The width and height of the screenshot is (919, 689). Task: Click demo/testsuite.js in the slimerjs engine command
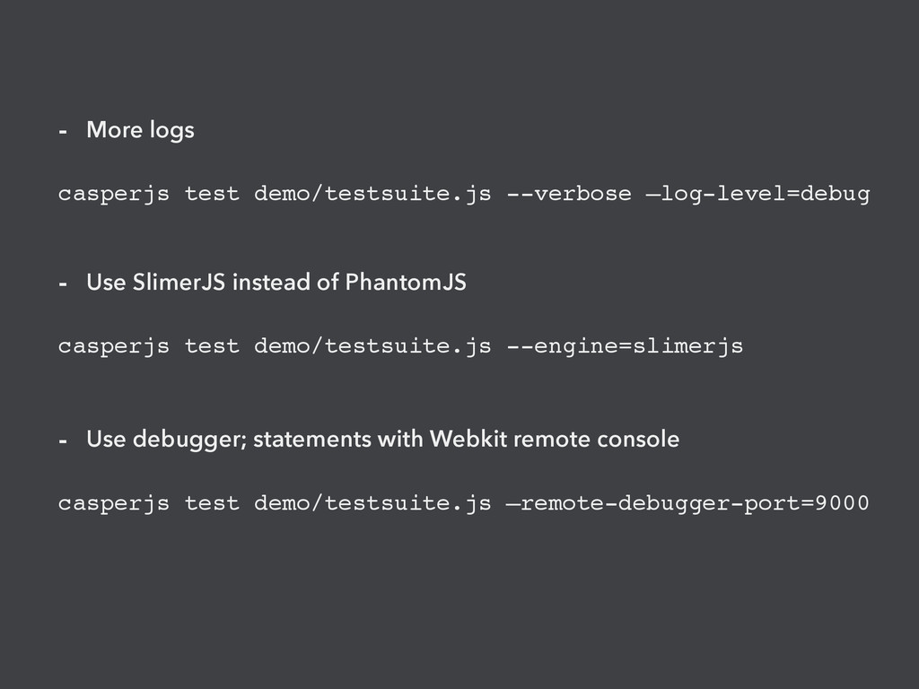point(372,346)
